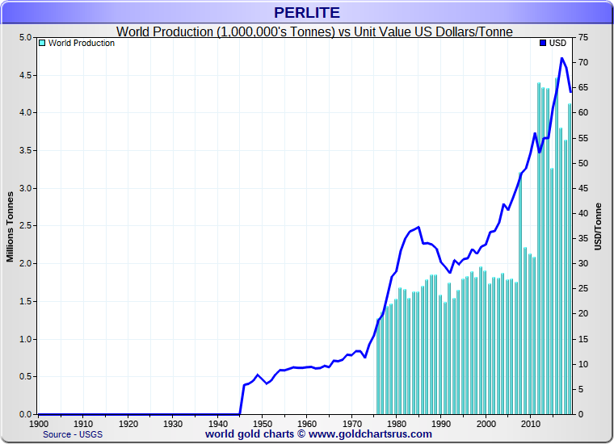
Task: Click the 5 right axis value
Action: click(x=581, y=389)
